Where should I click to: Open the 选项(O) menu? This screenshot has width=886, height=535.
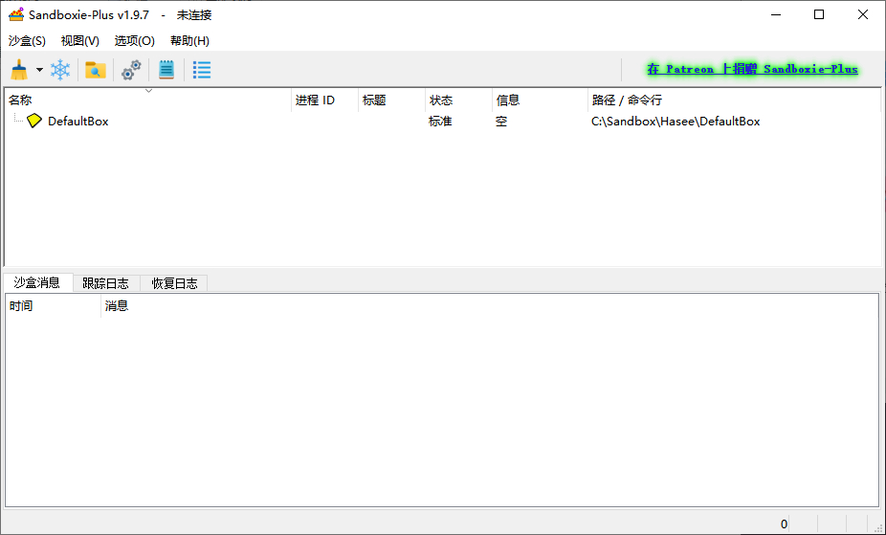click(x=135, y=41)
